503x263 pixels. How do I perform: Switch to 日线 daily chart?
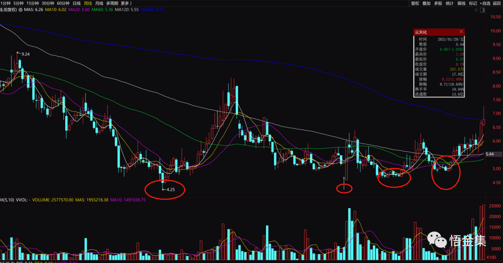point(76,3)
